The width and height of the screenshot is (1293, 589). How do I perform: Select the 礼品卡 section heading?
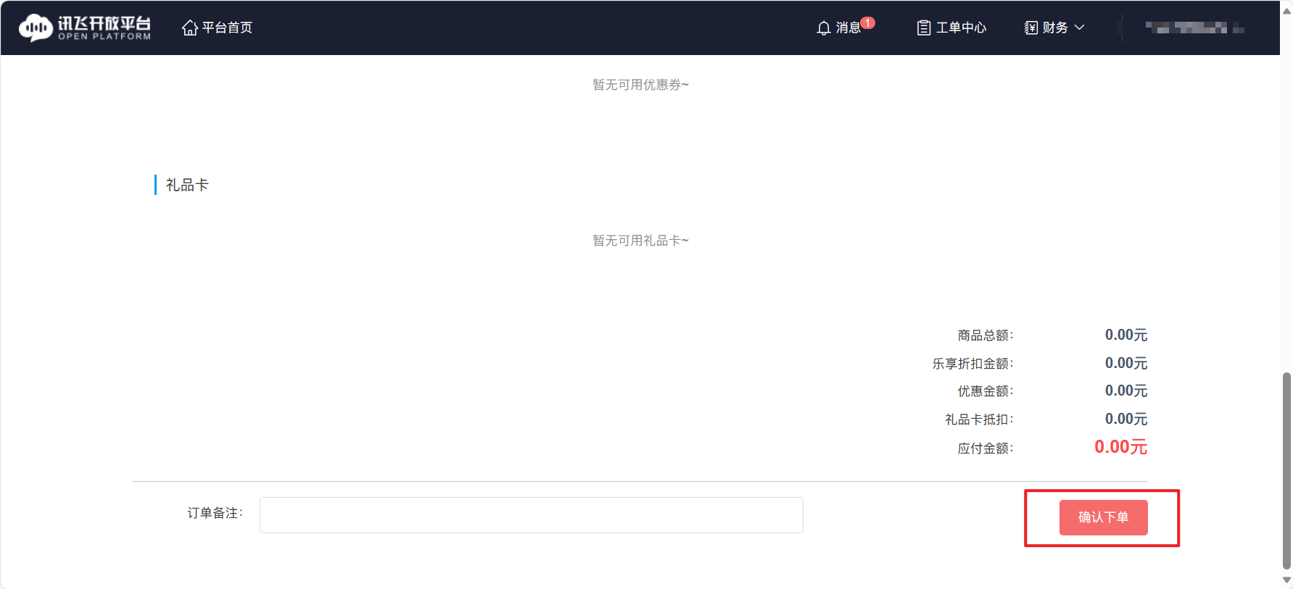187,185
